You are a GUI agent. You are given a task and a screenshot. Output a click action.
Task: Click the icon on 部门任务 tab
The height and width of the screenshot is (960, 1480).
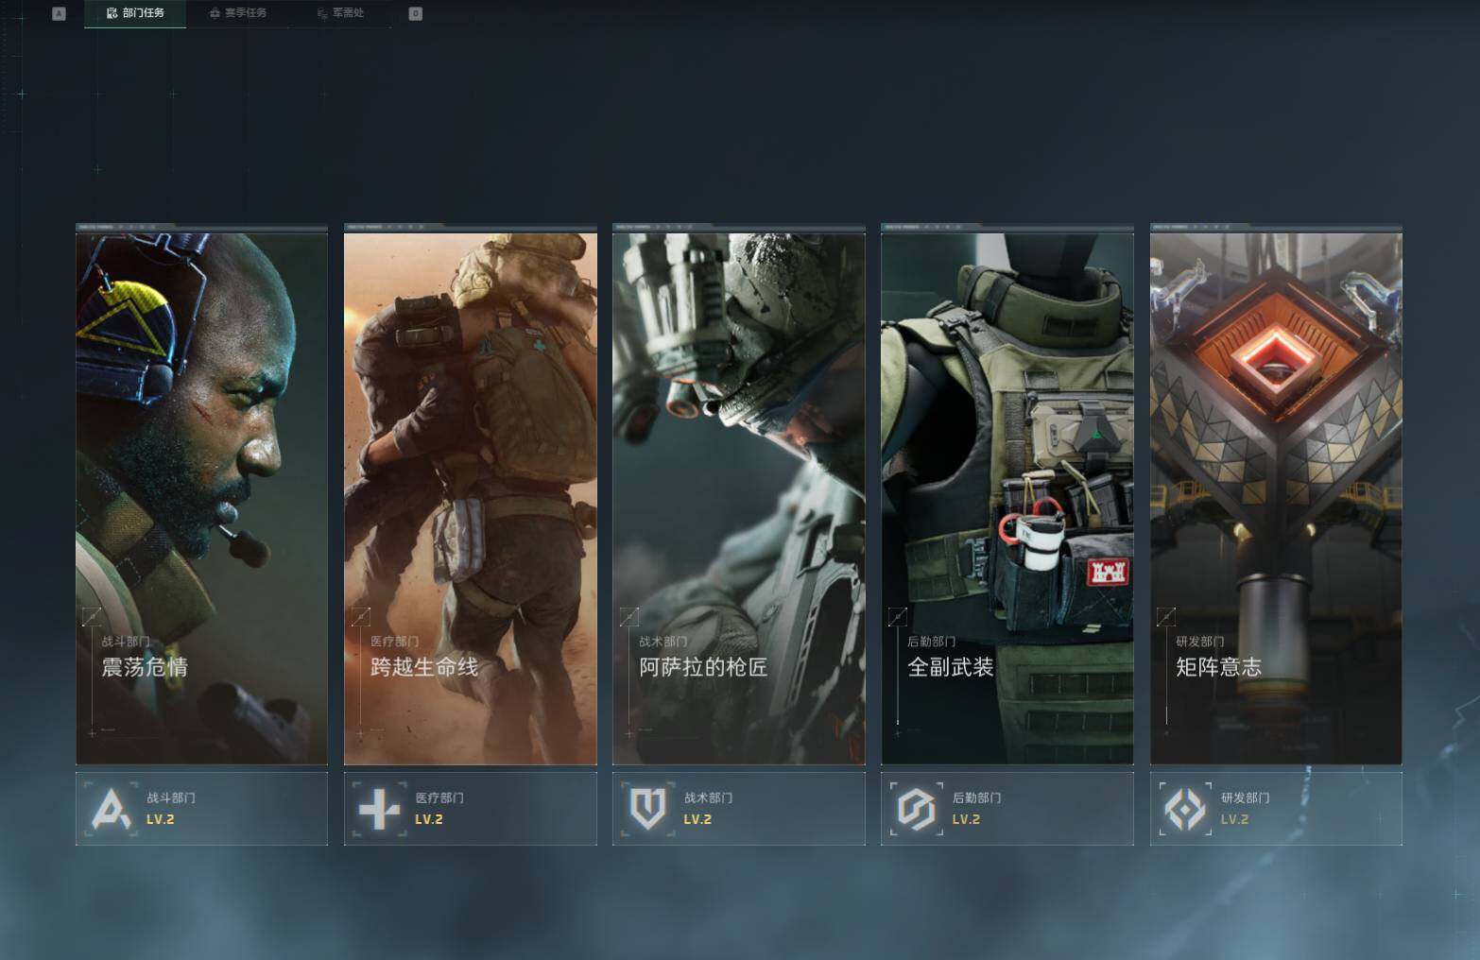click(x=112, y=13)
